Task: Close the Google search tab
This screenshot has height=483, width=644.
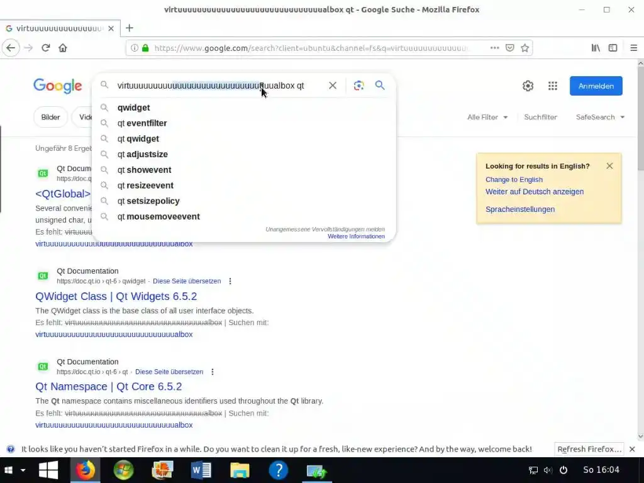Action: click(111, 29)
